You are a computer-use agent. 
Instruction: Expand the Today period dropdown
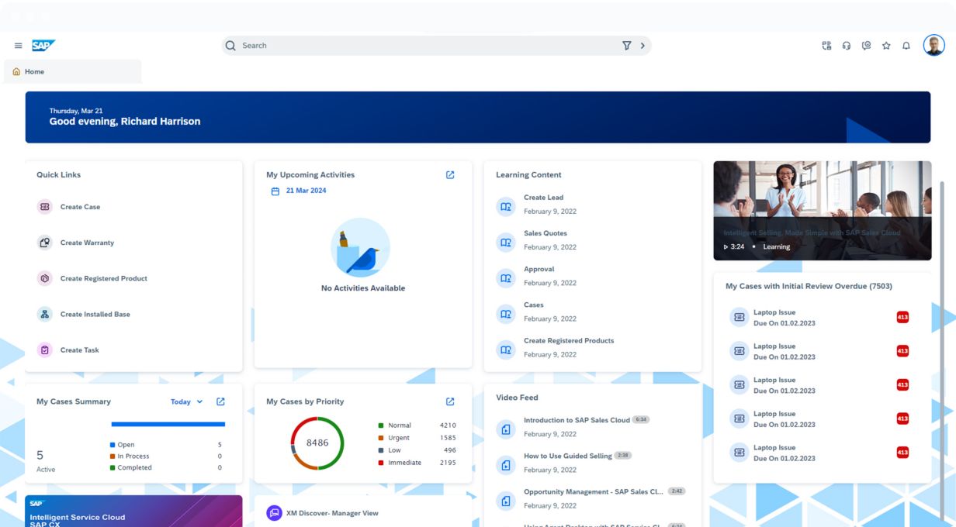pyautogui.click(x=186, y=401)
